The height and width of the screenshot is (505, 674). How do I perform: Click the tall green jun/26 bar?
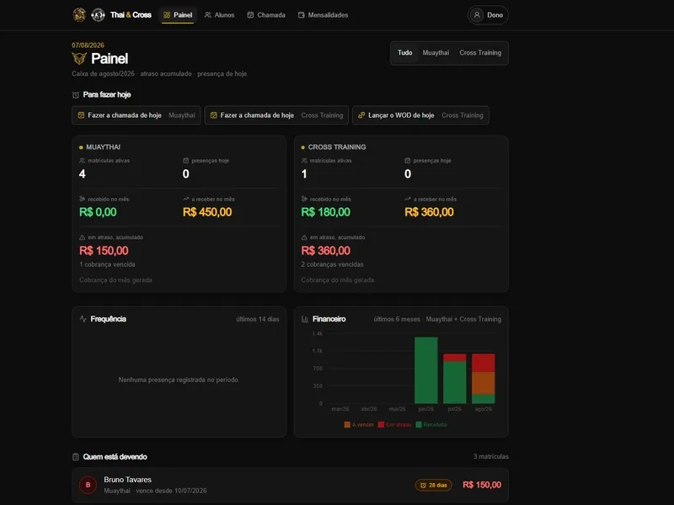click(426, 370)
